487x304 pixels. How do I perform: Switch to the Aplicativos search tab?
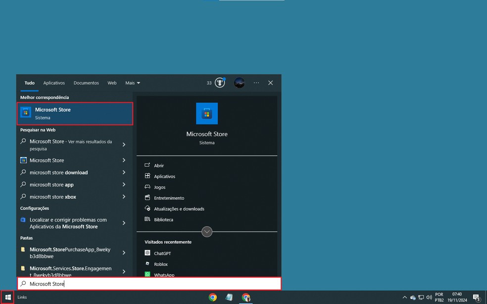pos(54,83)
